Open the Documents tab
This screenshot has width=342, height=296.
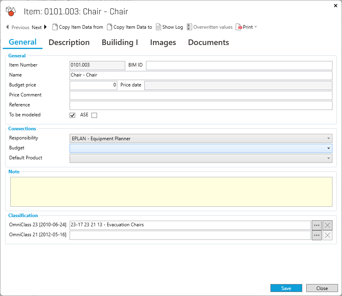[x=208, y=42]
